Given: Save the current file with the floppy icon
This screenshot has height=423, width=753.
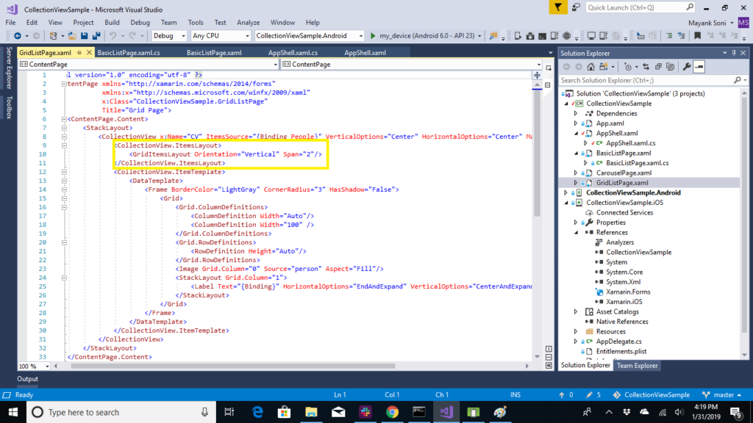Looking at the screenshot, I should [x=84, y=36].
